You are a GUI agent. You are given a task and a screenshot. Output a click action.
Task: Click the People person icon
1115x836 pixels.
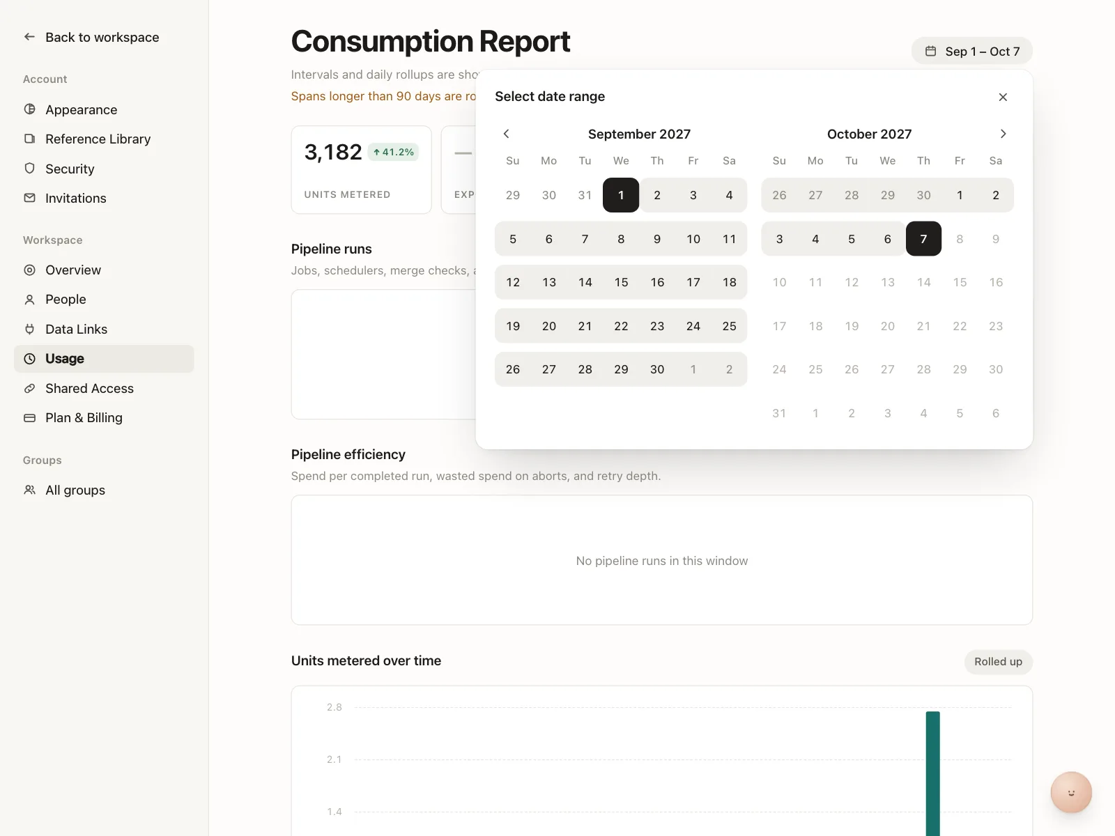[29, 300]
